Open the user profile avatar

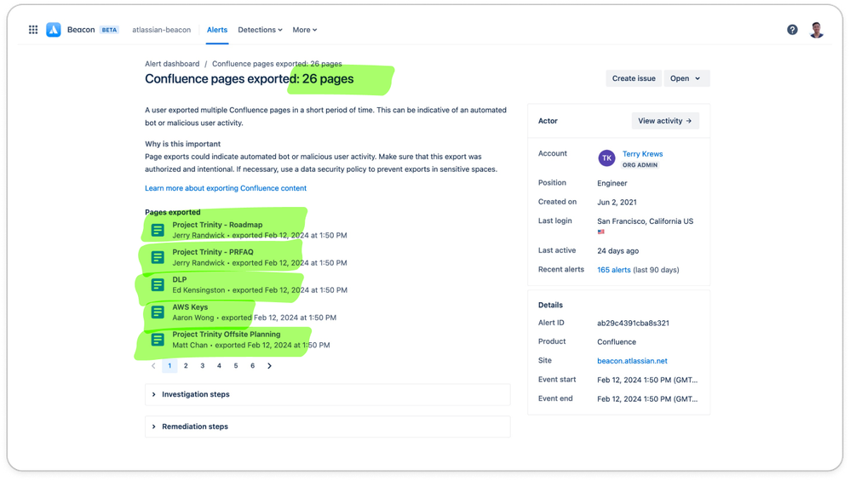817,30
